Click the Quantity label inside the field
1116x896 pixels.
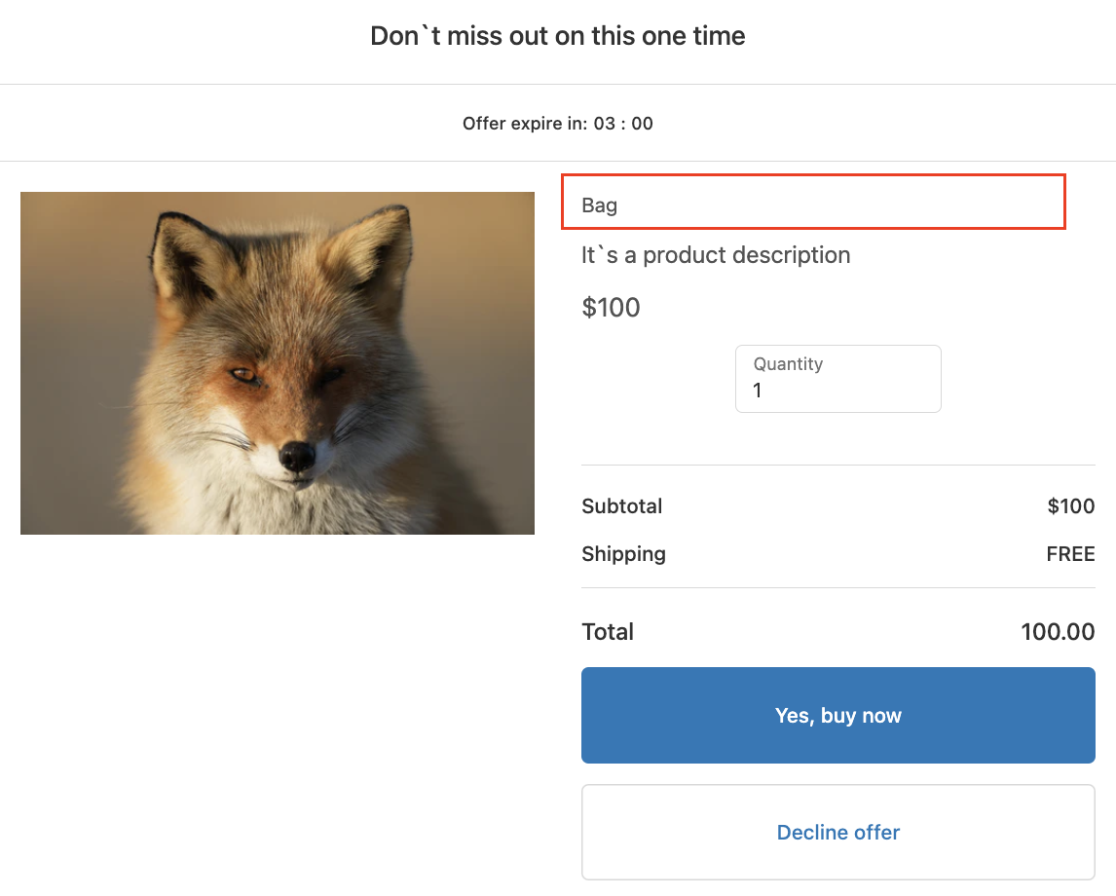(788, 364)
